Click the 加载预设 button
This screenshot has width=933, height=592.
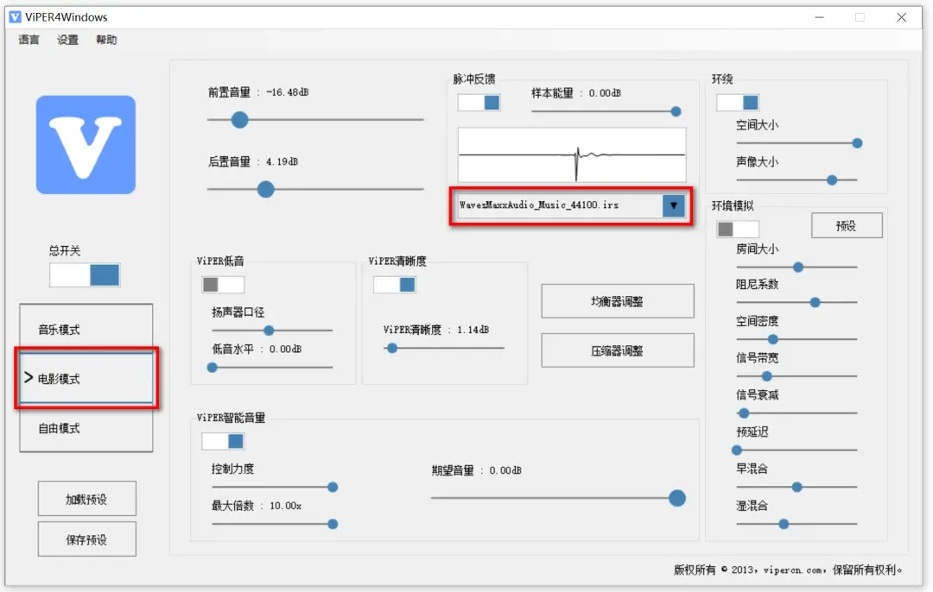point(87,499)
